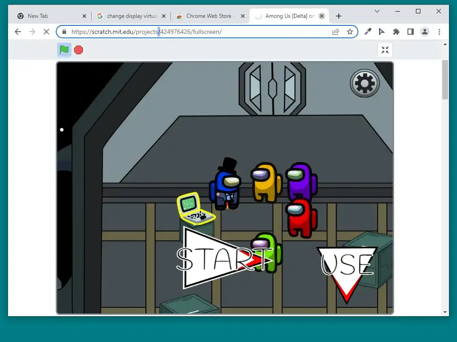The image size is (457, 342).
Task: Exit fullscreen with the shrink icon
Action: coord(385,50)
